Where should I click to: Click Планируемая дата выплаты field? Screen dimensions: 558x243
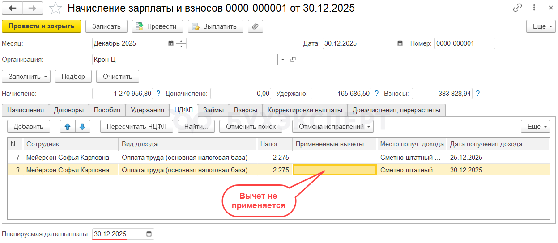point(118,234)
